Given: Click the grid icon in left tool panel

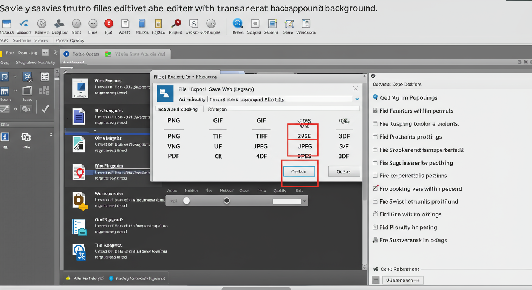Looking at the screenshot, I should 45,77.
